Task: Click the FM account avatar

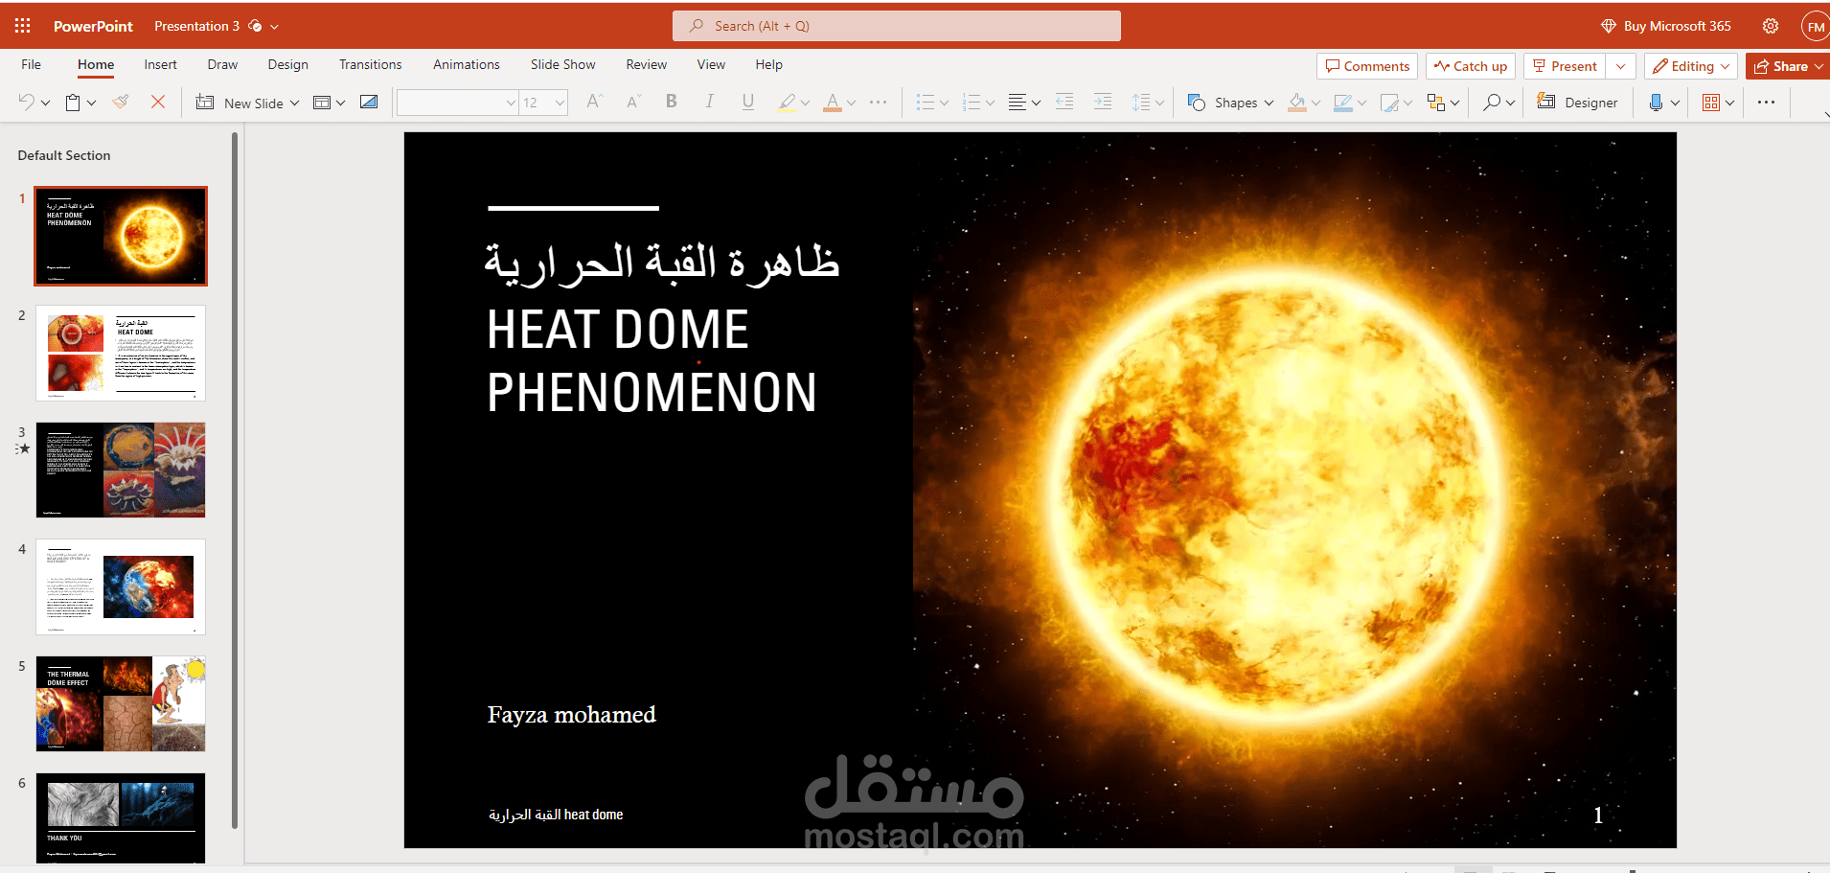Action: tap(1816, 27)
